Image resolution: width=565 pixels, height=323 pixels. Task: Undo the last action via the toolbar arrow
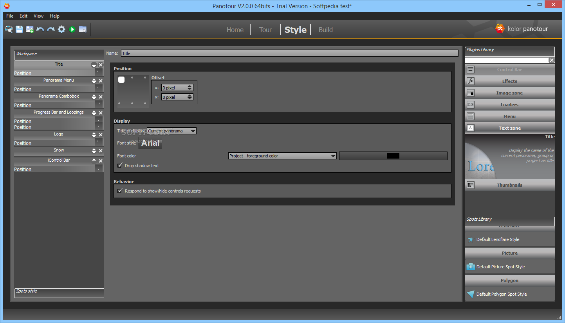pos(40,29)
